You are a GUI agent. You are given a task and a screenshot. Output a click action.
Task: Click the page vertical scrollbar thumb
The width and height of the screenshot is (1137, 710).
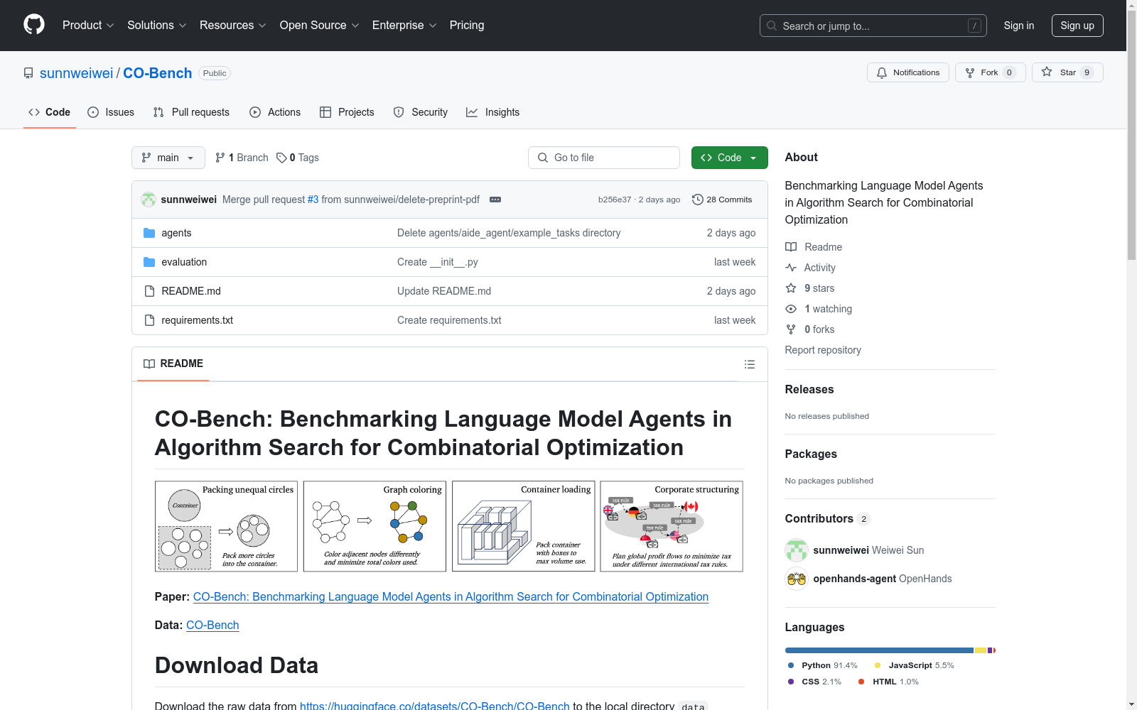click(x=1131, y=135)
